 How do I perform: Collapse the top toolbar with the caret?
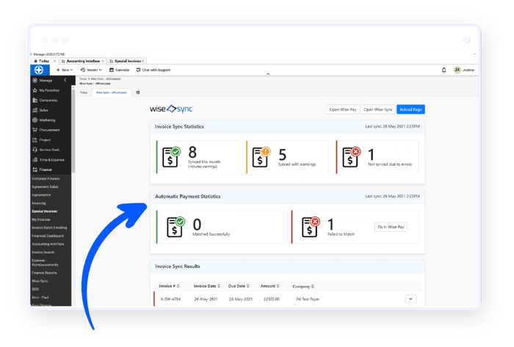click(x=268, y=74)
